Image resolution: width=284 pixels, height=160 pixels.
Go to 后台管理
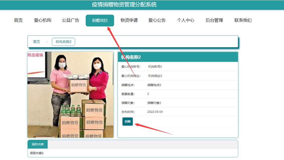(214, 20)
